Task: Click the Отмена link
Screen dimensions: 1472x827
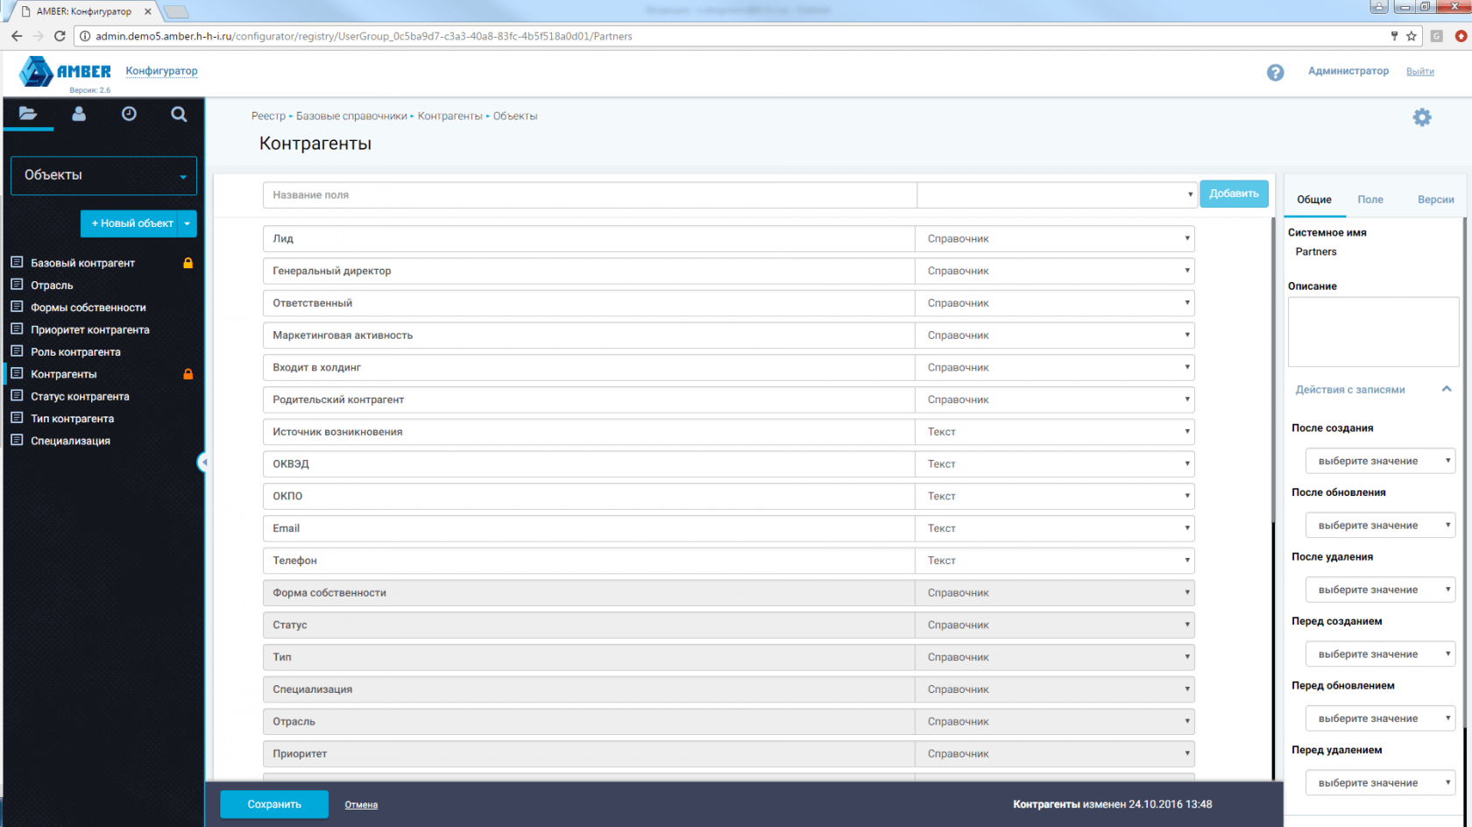Action: (361, 805)
